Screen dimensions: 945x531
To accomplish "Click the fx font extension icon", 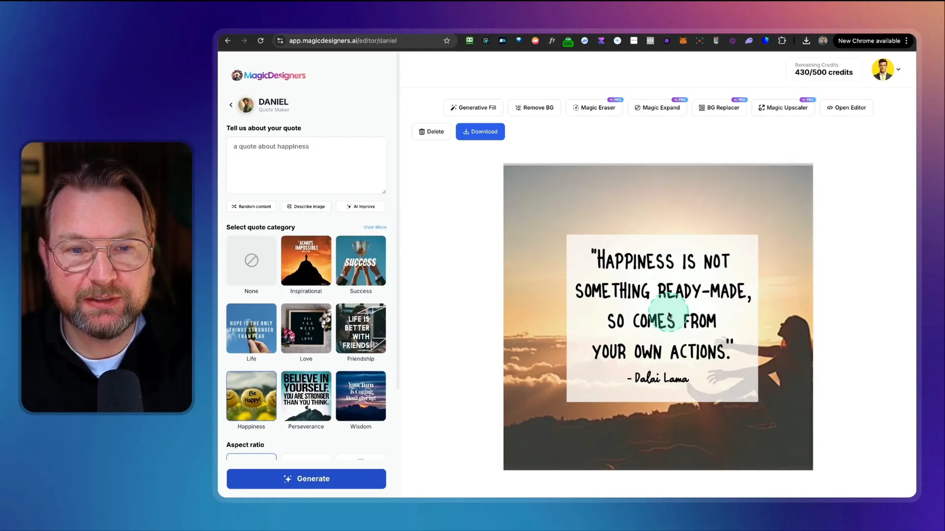I will pyautogui.click(x=552, y=41).
